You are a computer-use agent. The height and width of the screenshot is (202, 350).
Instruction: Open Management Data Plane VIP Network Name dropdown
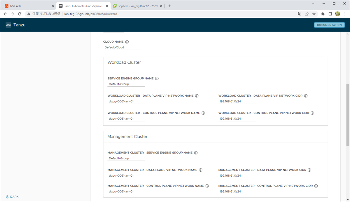pos(126,175)
